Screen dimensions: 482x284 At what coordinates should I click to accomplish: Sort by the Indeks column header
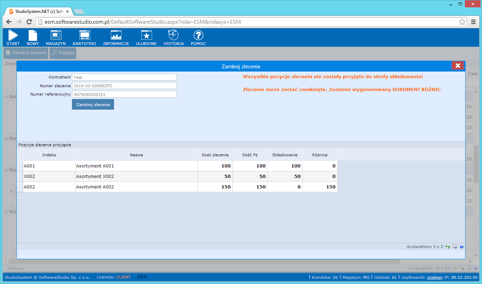click(49, 155)
